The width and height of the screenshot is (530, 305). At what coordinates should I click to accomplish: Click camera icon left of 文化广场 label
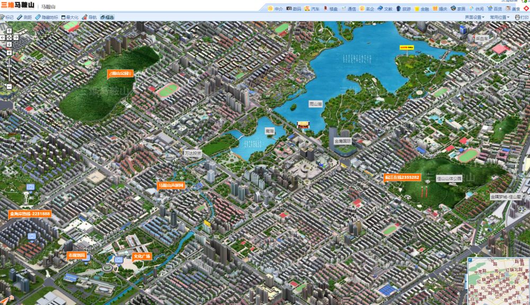118,260
